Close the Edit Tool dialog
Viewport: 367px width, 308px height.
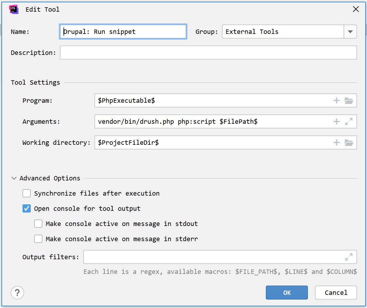click(x=356, y=9)
